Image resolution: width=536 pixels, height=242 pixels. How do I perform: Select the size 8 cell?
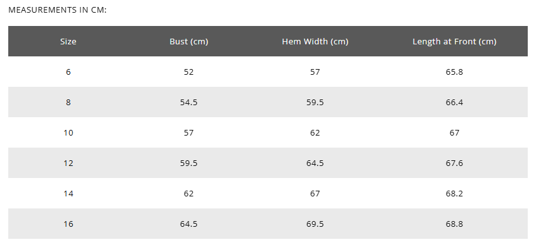(x=68, y=102)
